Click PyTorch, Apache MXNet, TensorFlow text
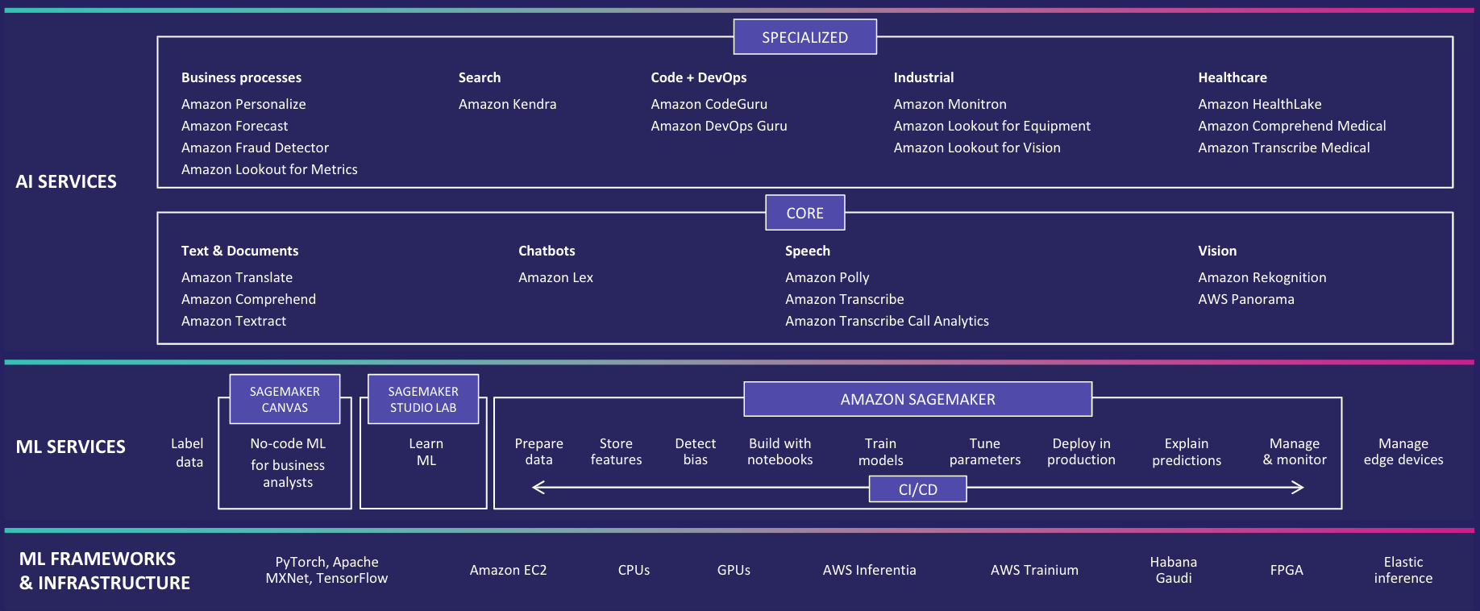Viewport: 1480px width, 611px height. 326,570
